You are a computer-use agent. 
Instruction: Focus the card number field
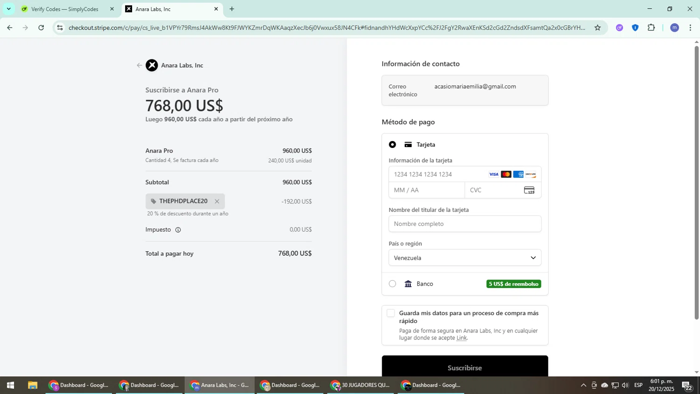pyautogui.click(x=465, y=174)
